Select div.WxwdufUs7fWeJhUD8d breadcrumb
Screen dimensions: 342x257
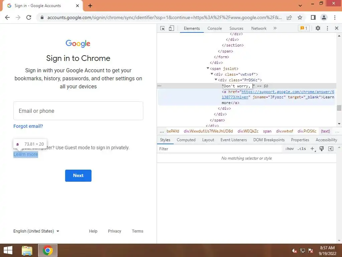coord(208,131)
